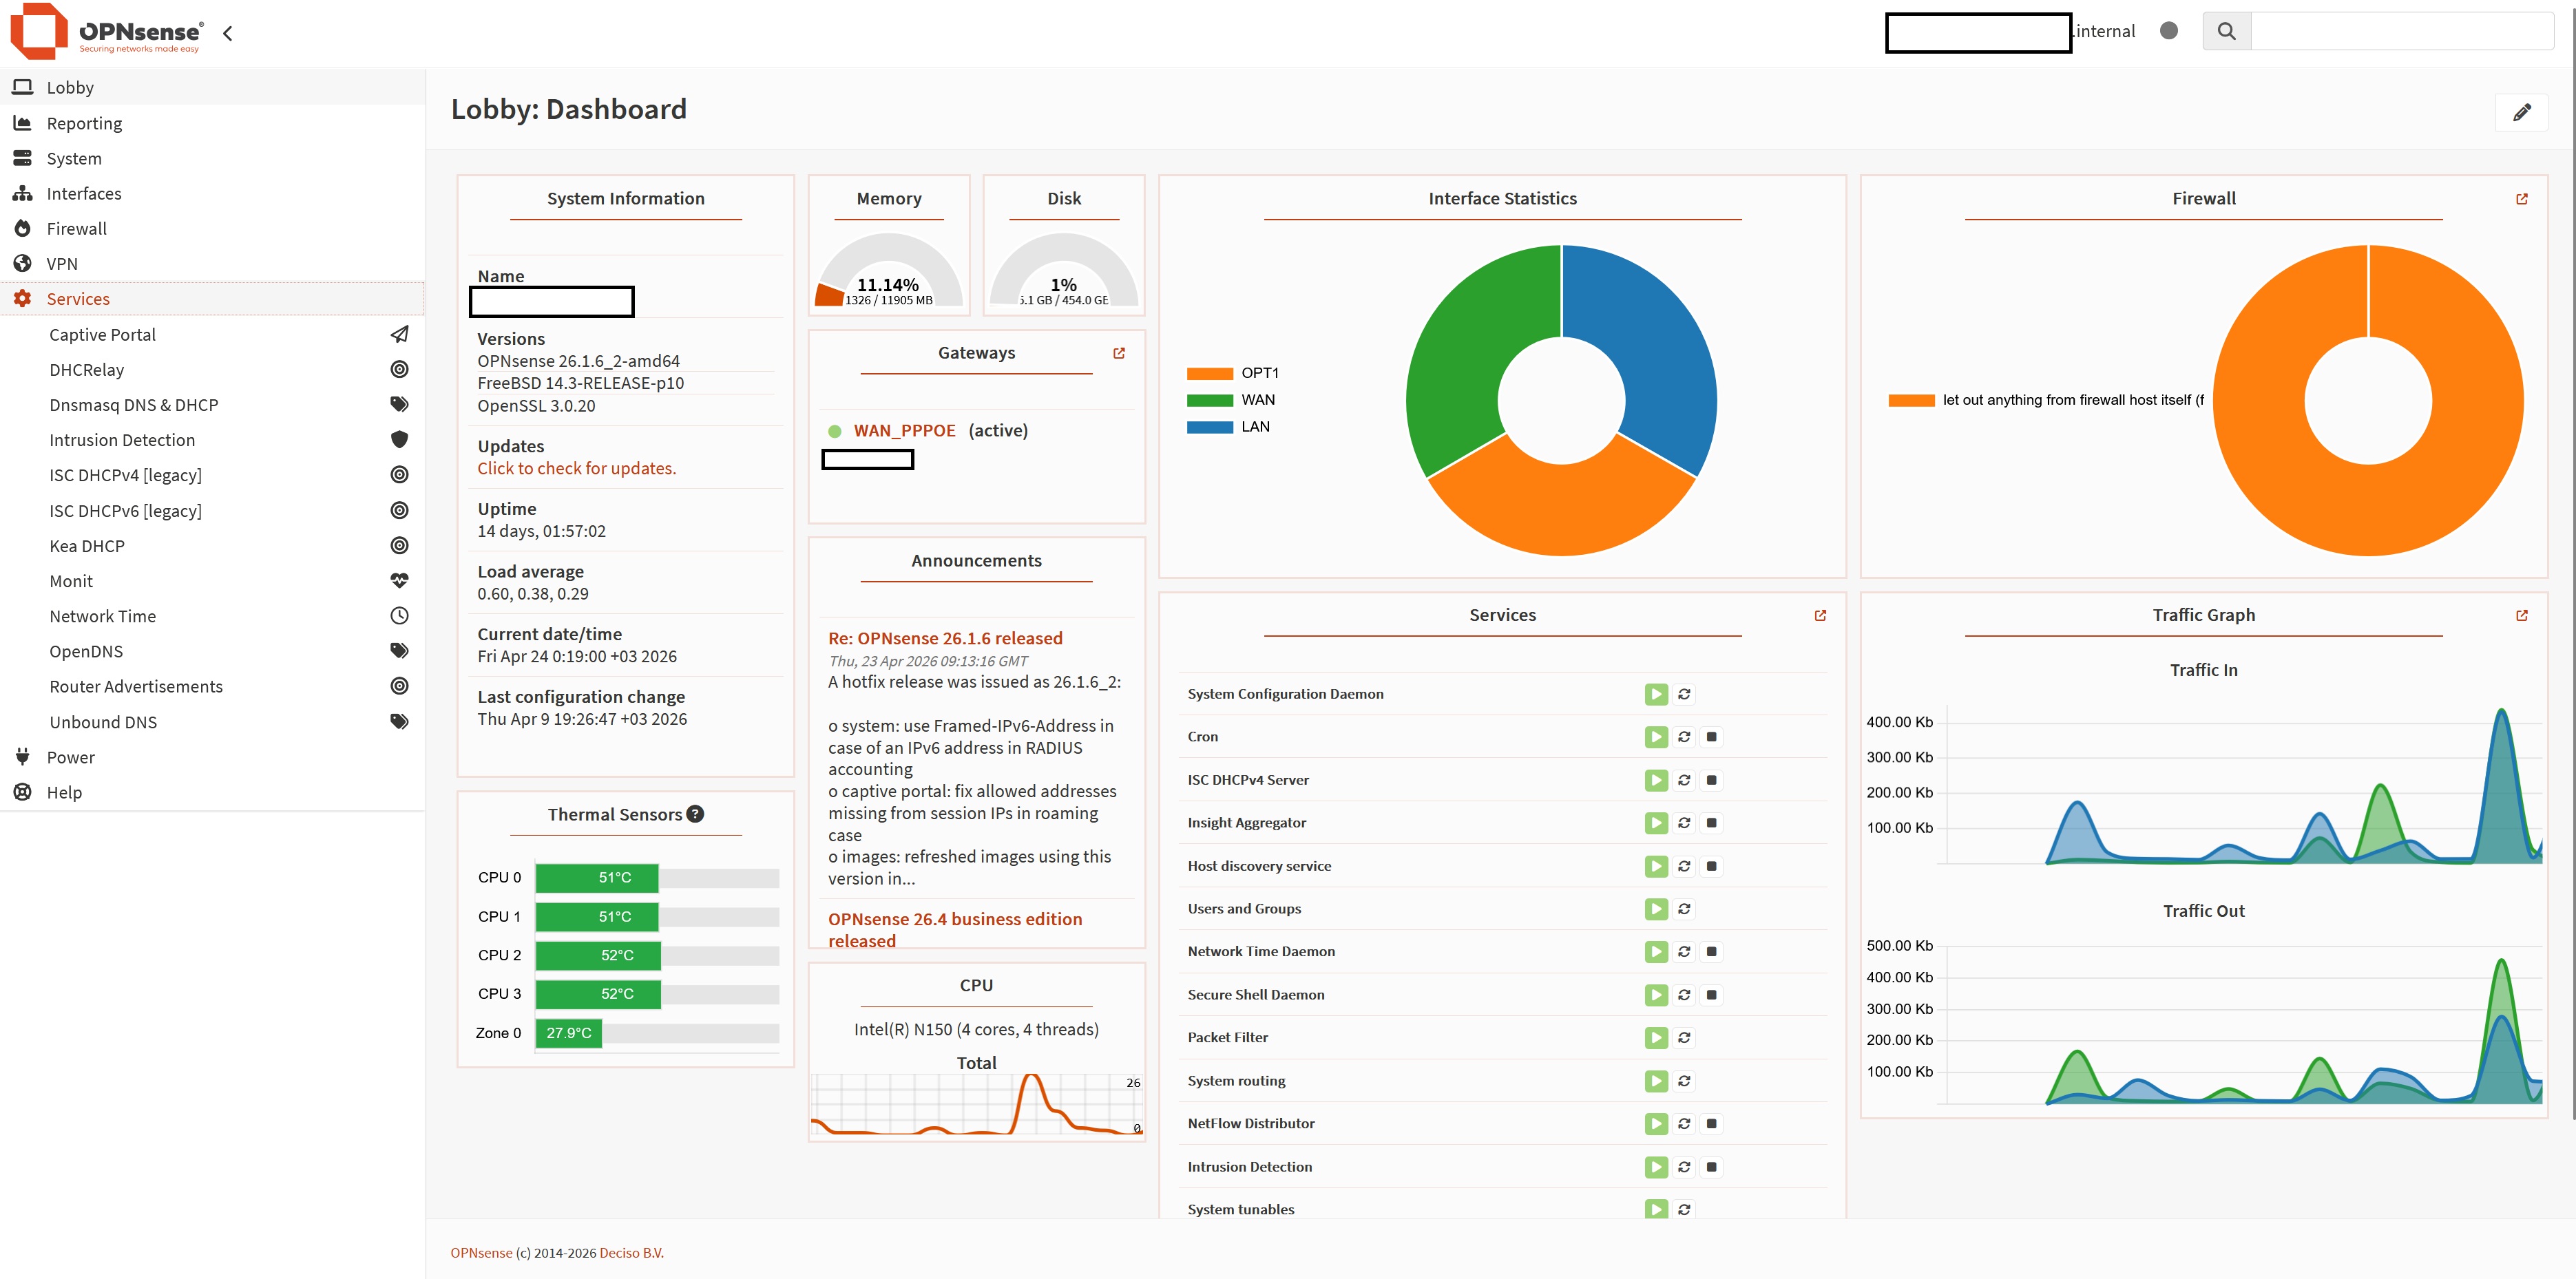Open the Gateways widget external link icon
The width and height of the screenshot is (2576, 1279).
(x=1119, y=353)
